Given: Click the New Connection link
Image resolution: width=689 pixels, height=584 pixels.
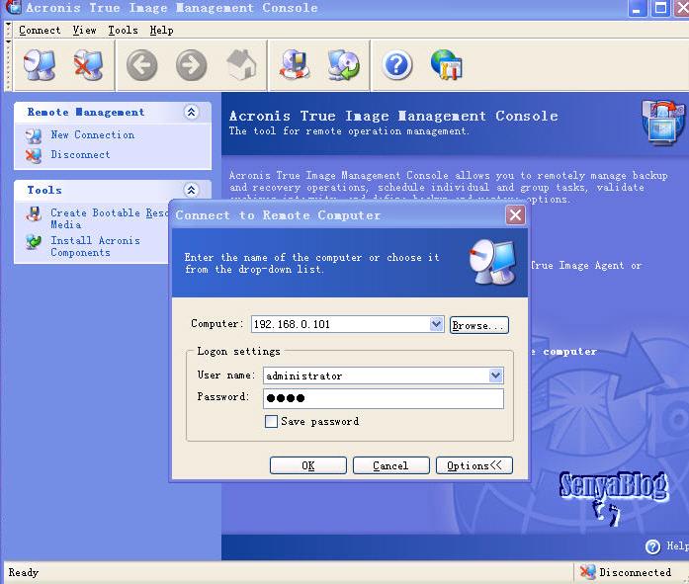Looking at the screenshot, I should 93,134.
